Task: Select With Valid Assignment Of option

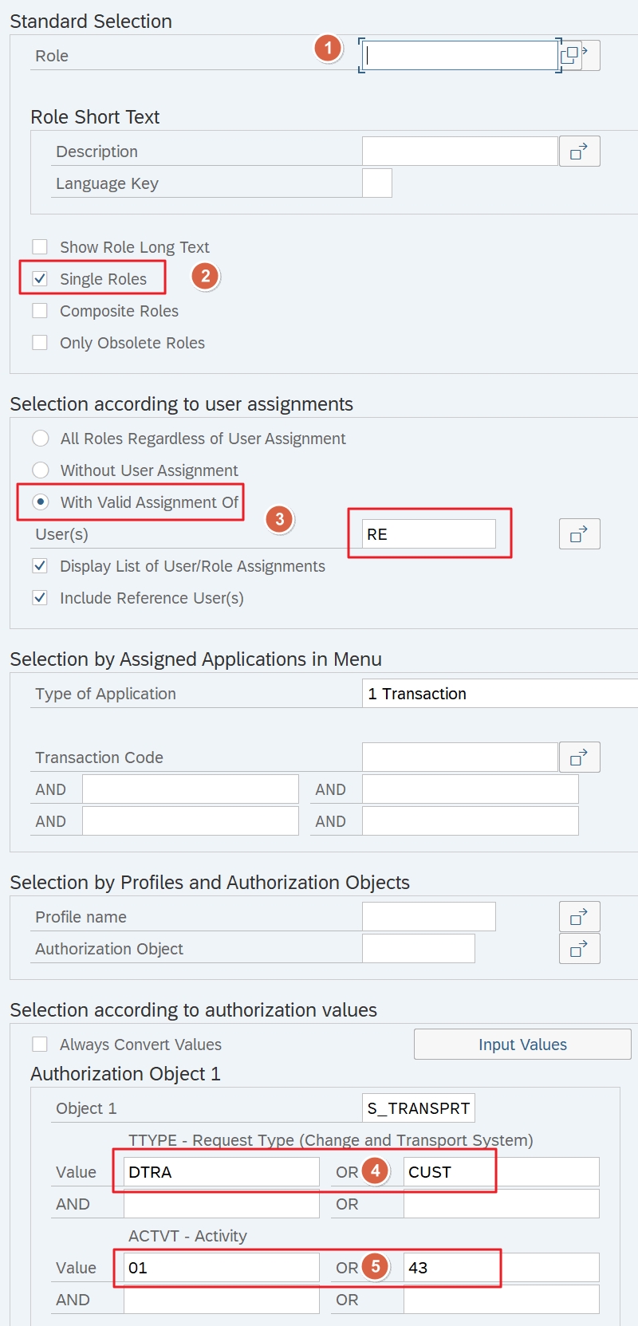Action: (x=41, y=502)
